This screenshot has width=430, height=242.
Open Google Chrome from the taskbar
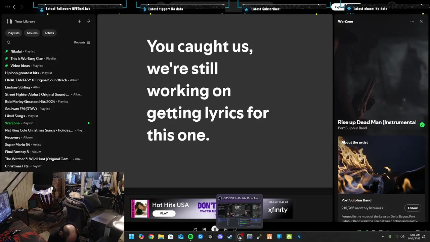tap(151, 237)
